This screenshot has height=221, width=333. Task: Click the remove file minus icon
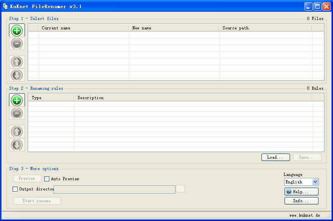[17, 43]
